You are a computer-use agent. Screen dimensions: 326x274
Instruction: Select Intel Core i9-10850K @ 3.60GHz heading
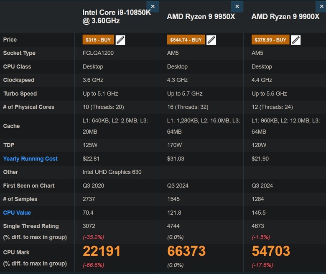[117, 17]
